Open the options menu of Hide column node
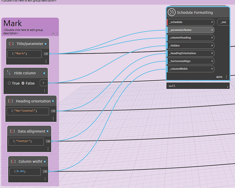 coord(45,91)
